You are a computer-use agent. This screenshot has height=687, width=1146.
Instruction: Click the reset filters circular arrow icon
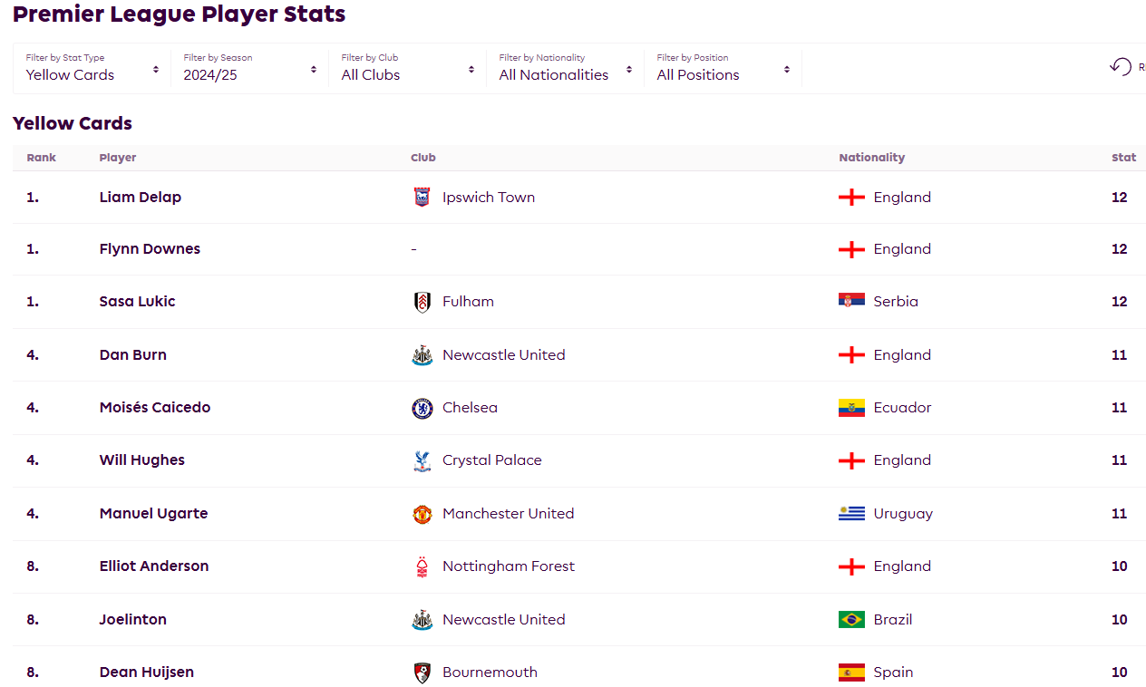tap(1121, 67)
